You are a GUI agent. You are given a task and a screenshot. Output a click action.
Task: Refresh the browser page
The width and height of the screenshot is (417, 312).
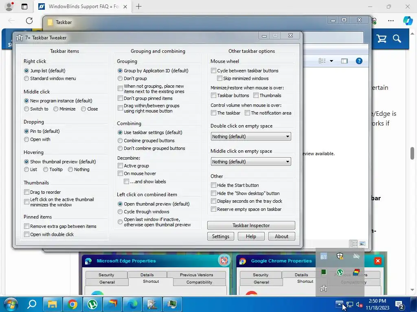(29, 20)
